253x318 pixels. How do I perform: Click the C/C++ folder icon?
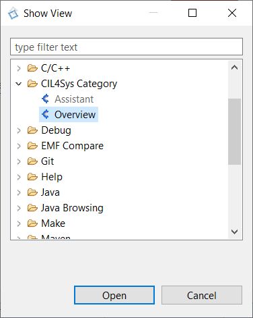[x=32, y=68]
